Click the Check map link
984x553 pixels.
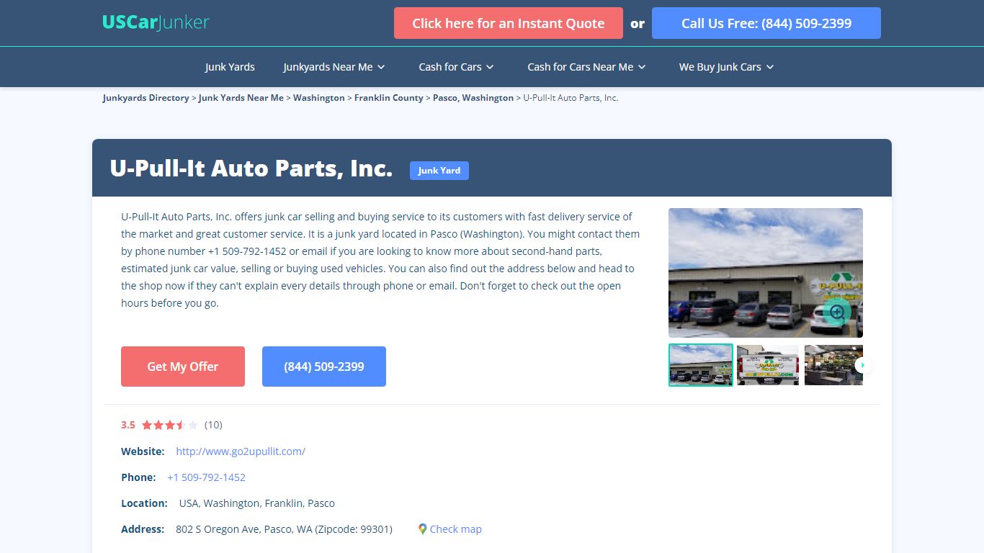pos(456,529)
